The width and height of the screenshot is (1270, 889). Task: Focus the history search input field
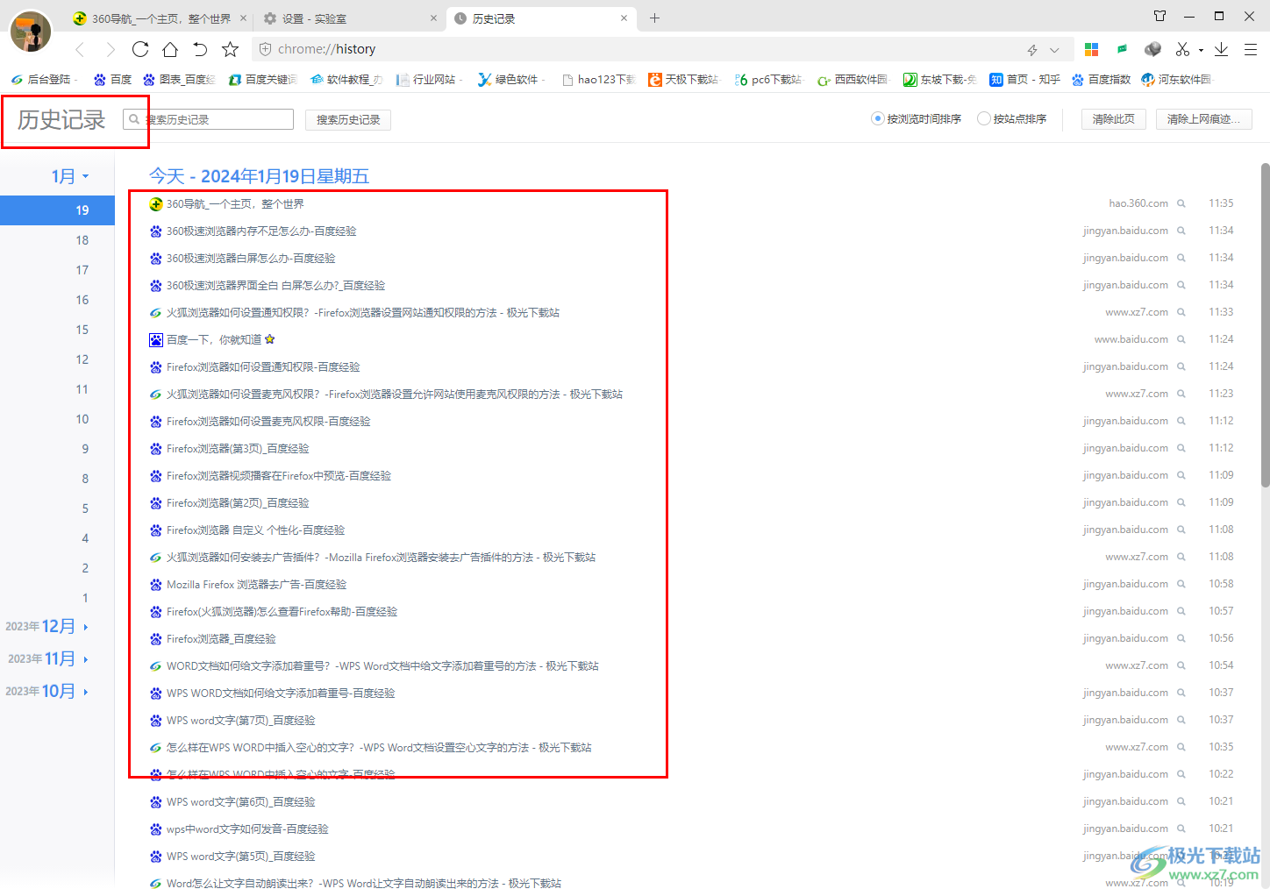click(208, 119)
